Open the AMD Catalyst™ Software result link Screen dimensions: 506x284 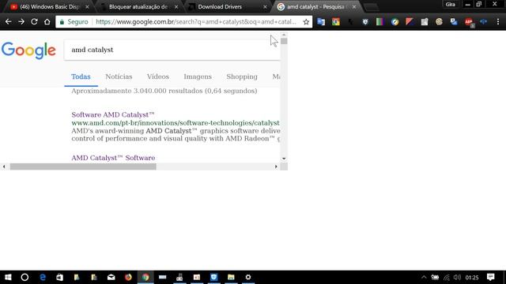[113, 158]
